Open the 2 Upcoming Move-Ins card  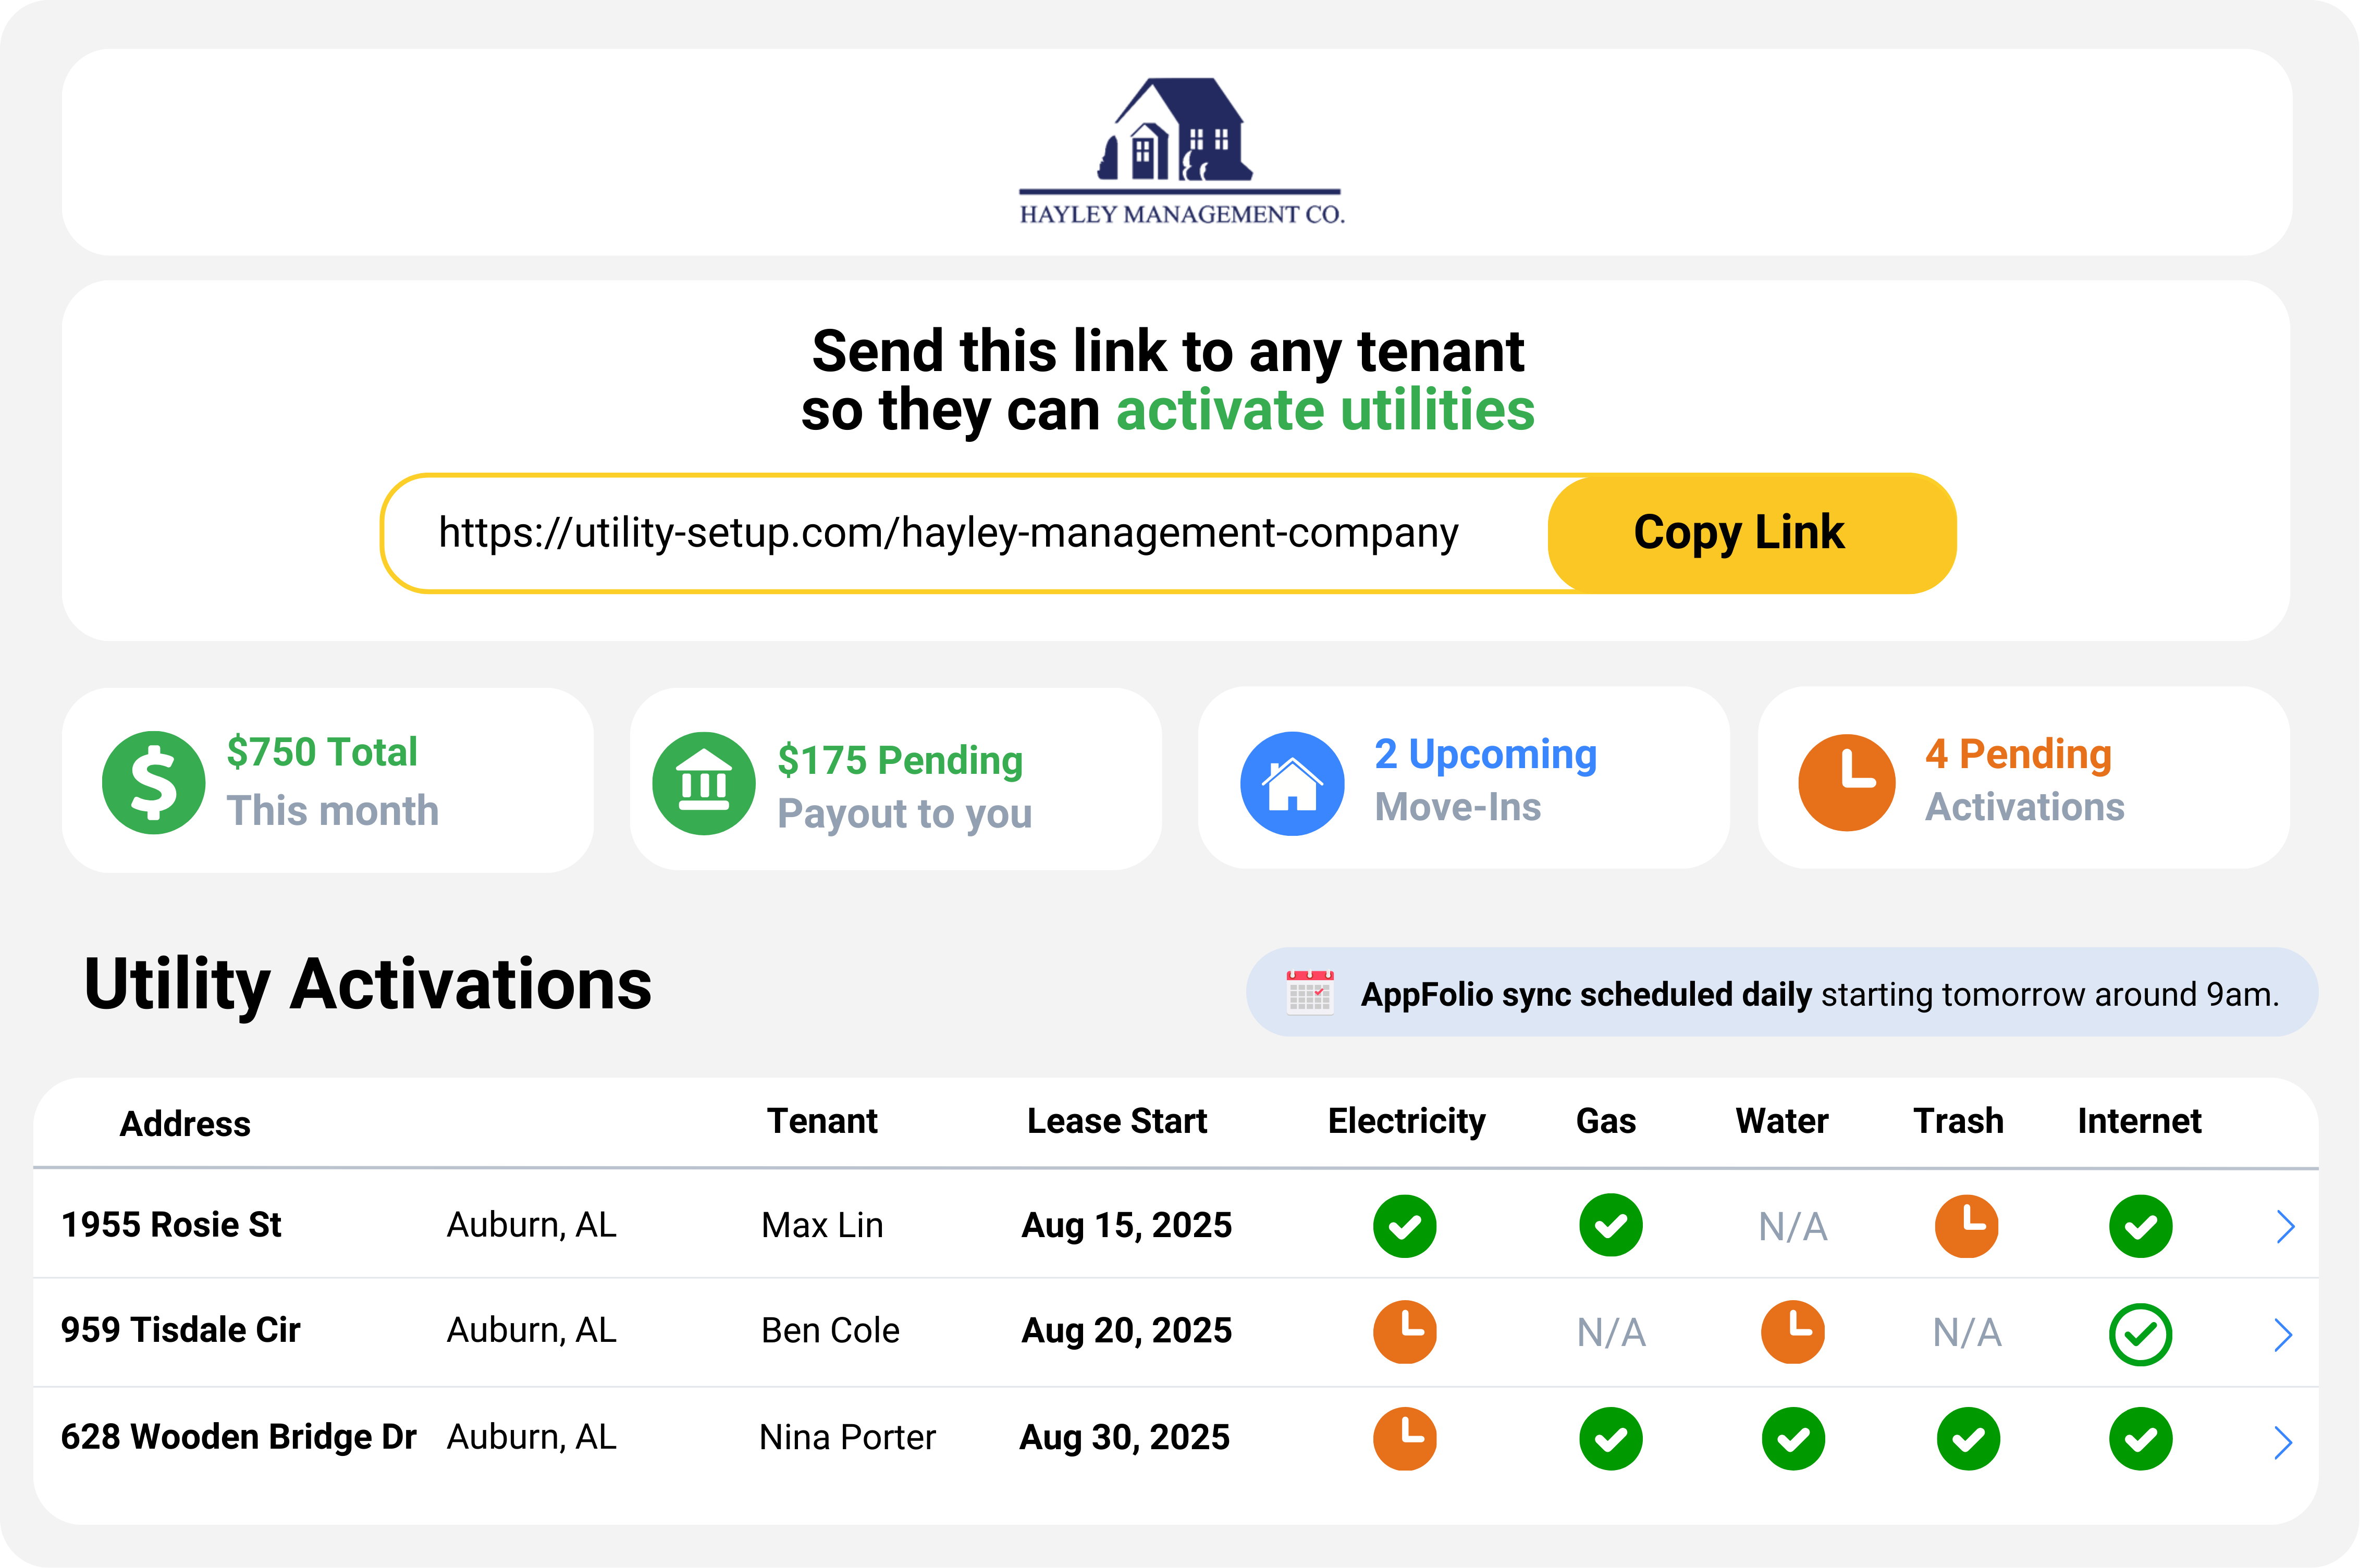(x=1464, y=777)
